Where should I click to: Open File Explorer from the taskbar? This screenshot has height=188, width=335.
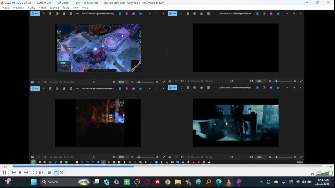[178, 182]
